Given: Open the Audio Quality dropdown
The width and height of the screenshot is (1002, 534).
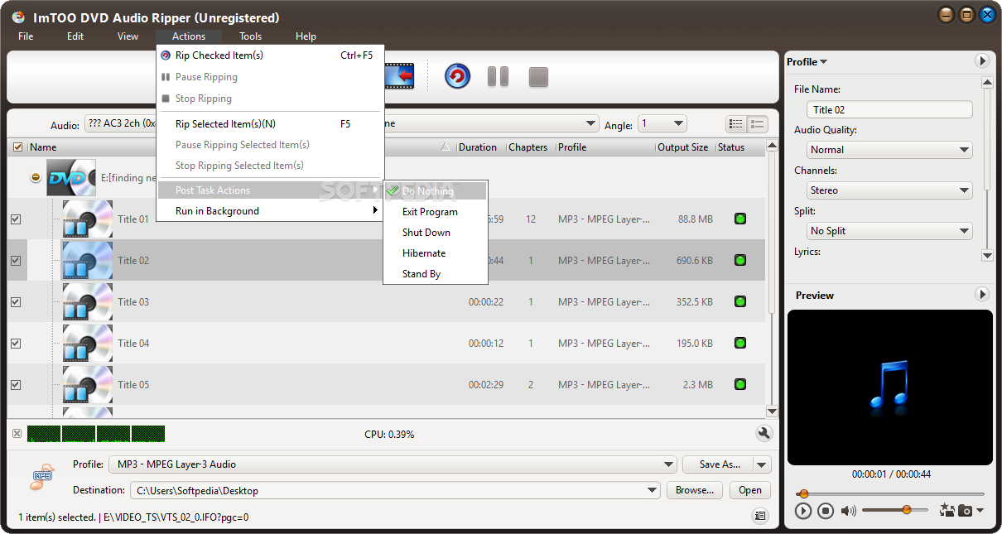Looking at the screenshot, I should pyautogui.click(x=889, y=150).
